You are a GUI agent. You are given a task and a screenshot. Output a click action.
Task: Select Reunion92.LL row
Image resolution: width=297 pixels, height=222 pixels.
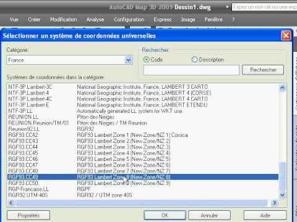(143, 129)
